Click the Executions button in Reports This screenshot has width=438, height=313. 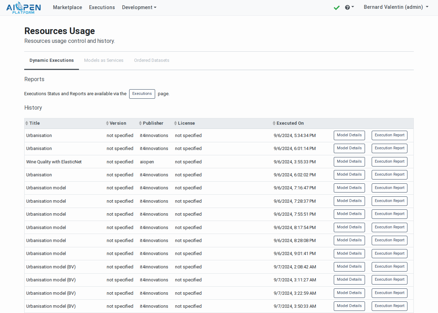click(142, 94)
